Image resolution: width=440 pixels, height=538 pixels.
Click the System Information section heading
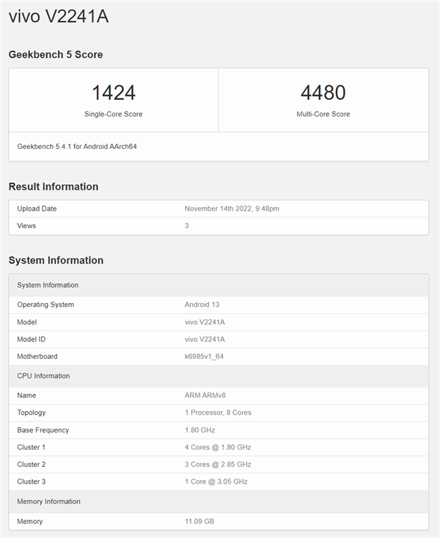tap(56, 261)
